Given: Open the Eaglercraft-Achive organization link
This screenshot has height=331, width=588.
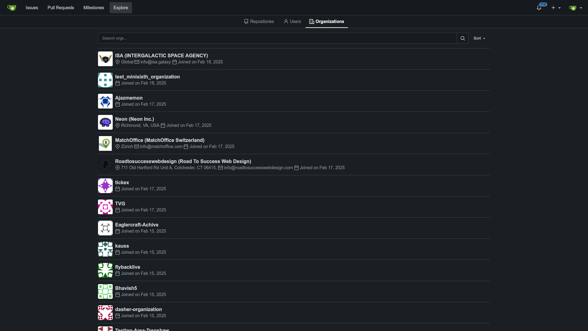Looking at the screenshot, I should [137, 225].
